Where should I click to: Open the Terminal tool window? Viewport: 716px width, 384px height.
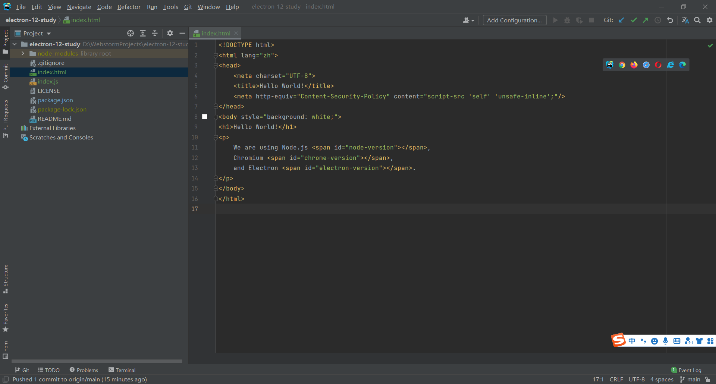click(122, 370)
